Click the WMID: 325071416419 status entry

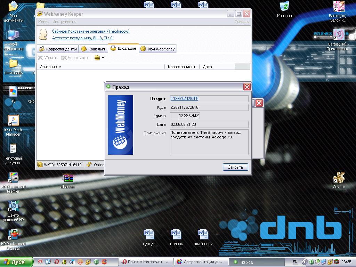[59, 164]
